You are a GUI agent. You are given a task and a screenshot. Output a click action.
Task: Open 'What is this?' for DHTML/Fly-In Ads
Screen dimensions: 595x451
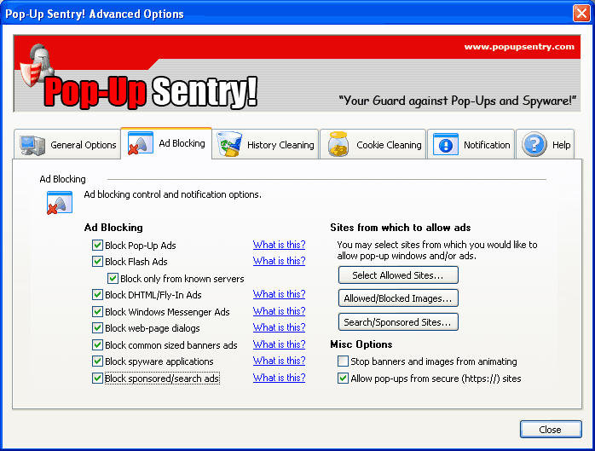pyautogui.click(x=280, y=294)
